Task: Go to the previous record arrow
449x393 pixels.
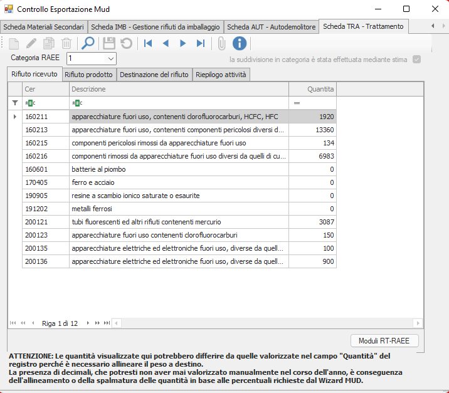Action: tap(166, 43)
